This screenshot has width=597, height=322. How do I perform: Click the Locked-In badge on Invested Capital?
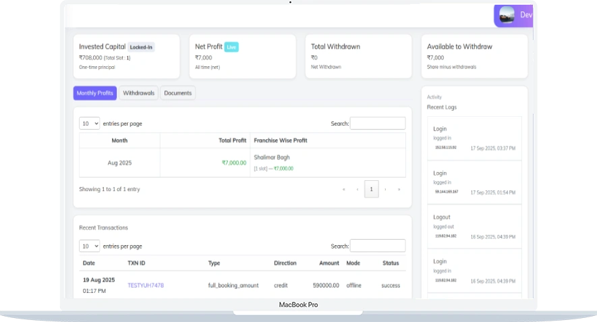(x=142, y=47)
